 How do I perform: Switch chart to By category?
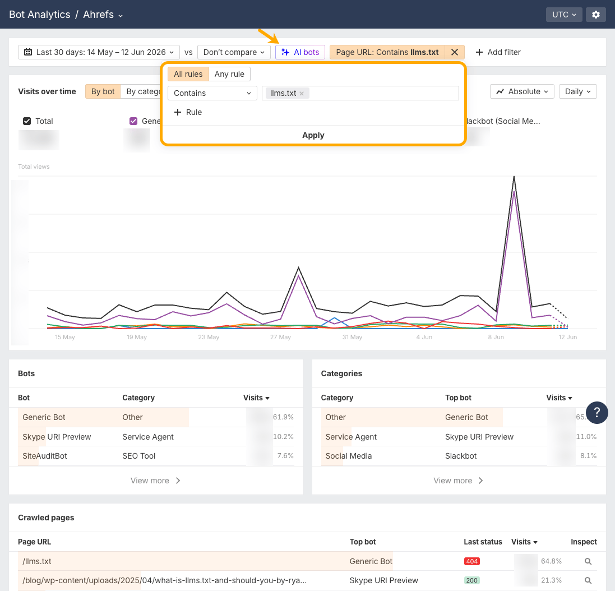pos(141,91)
